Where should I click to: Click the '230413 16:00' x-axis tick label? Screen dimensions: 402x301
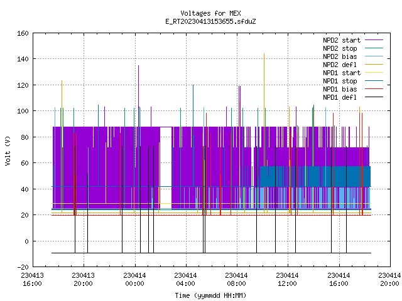(x=32, y=280)
